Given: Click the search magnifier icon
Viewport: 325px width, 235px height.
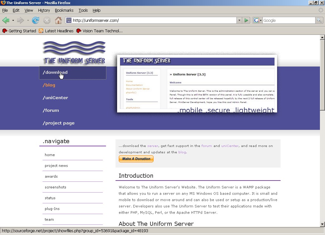Looking at the screenshot, I should coord(319,20).
